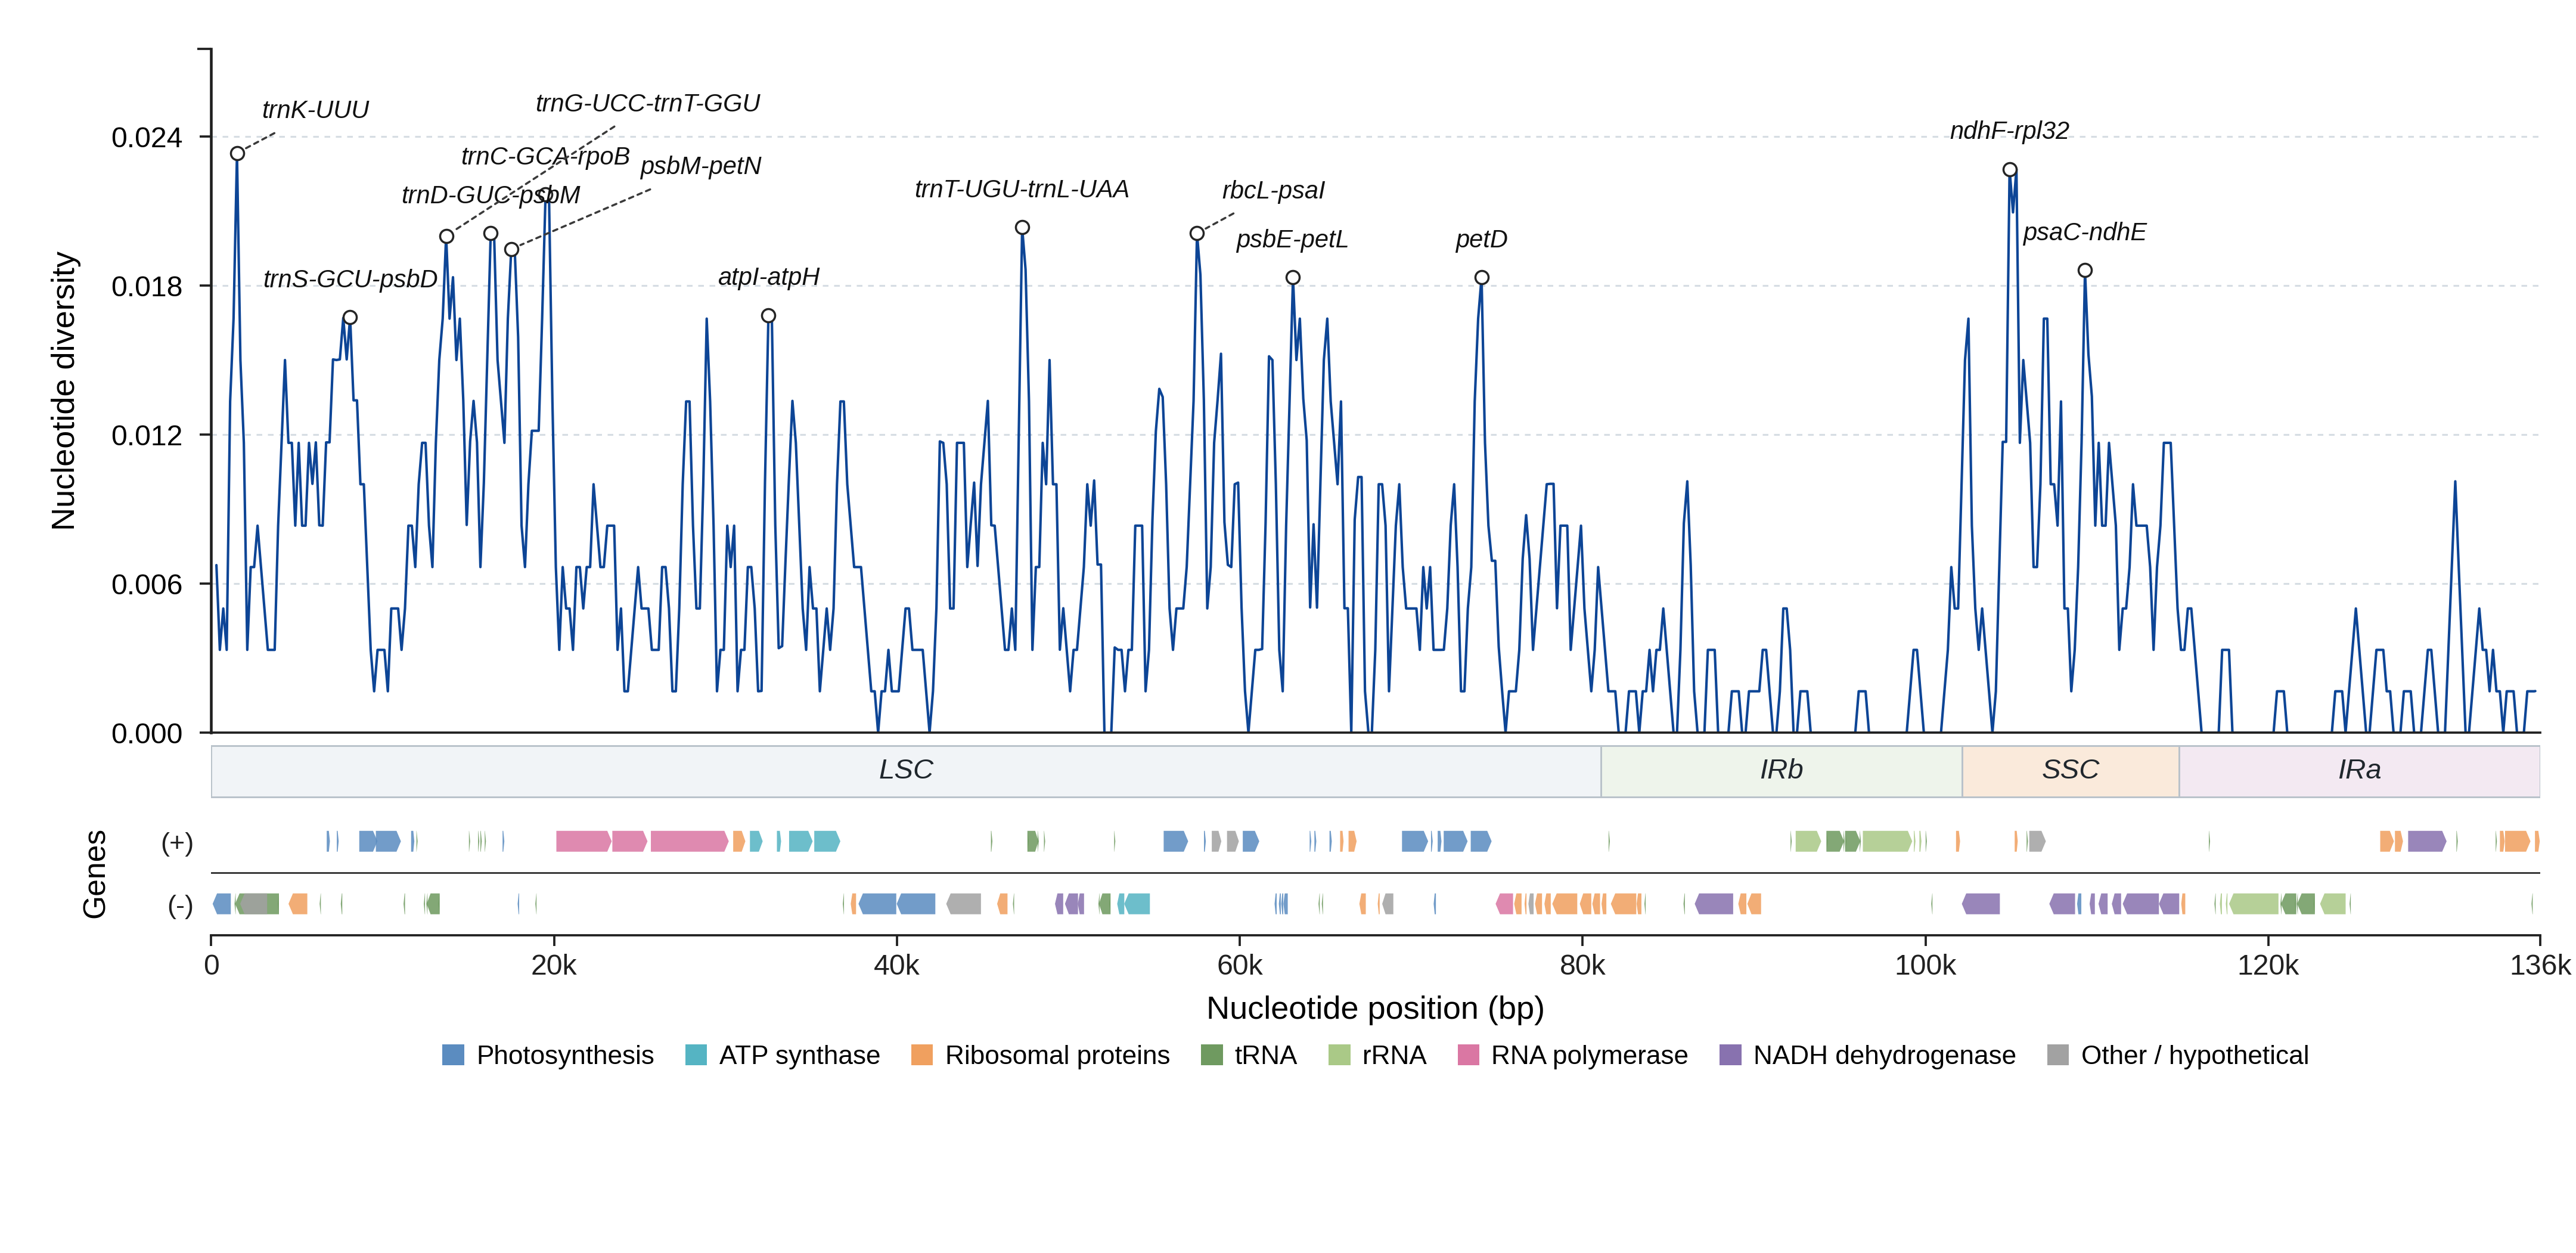Click the atpI-atpH annotation label
The image size is (2576, 1253).
pyautogui.click(x=768, y=277)
